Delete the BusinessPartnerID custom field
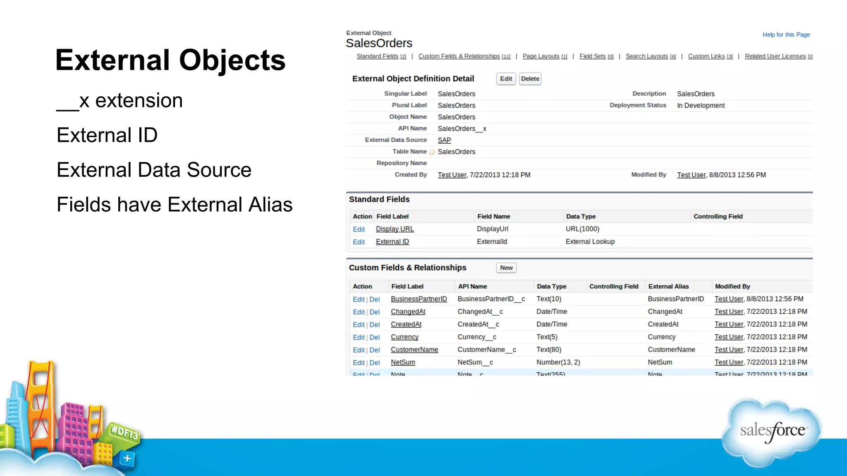847x476 pixels. (x=374, y=300)
